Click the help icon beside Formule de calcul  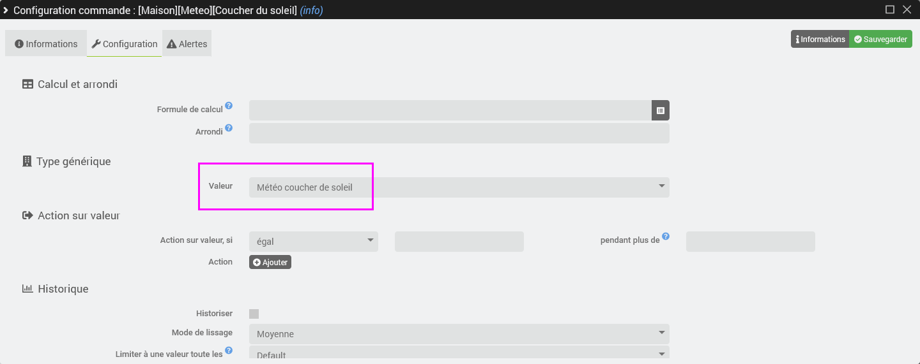pos(229,106)
